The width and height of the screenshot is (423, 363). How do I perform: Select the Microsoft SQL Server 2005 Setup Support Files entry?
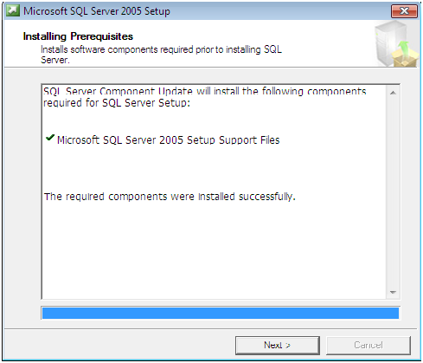(x=168, y=140)
